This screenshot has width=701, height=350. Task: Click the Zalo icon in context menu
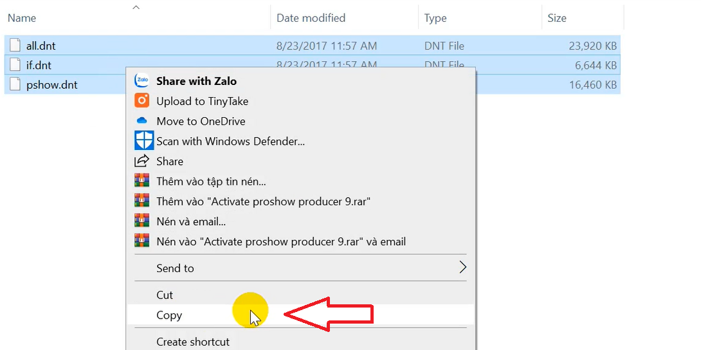pos(141,81)
